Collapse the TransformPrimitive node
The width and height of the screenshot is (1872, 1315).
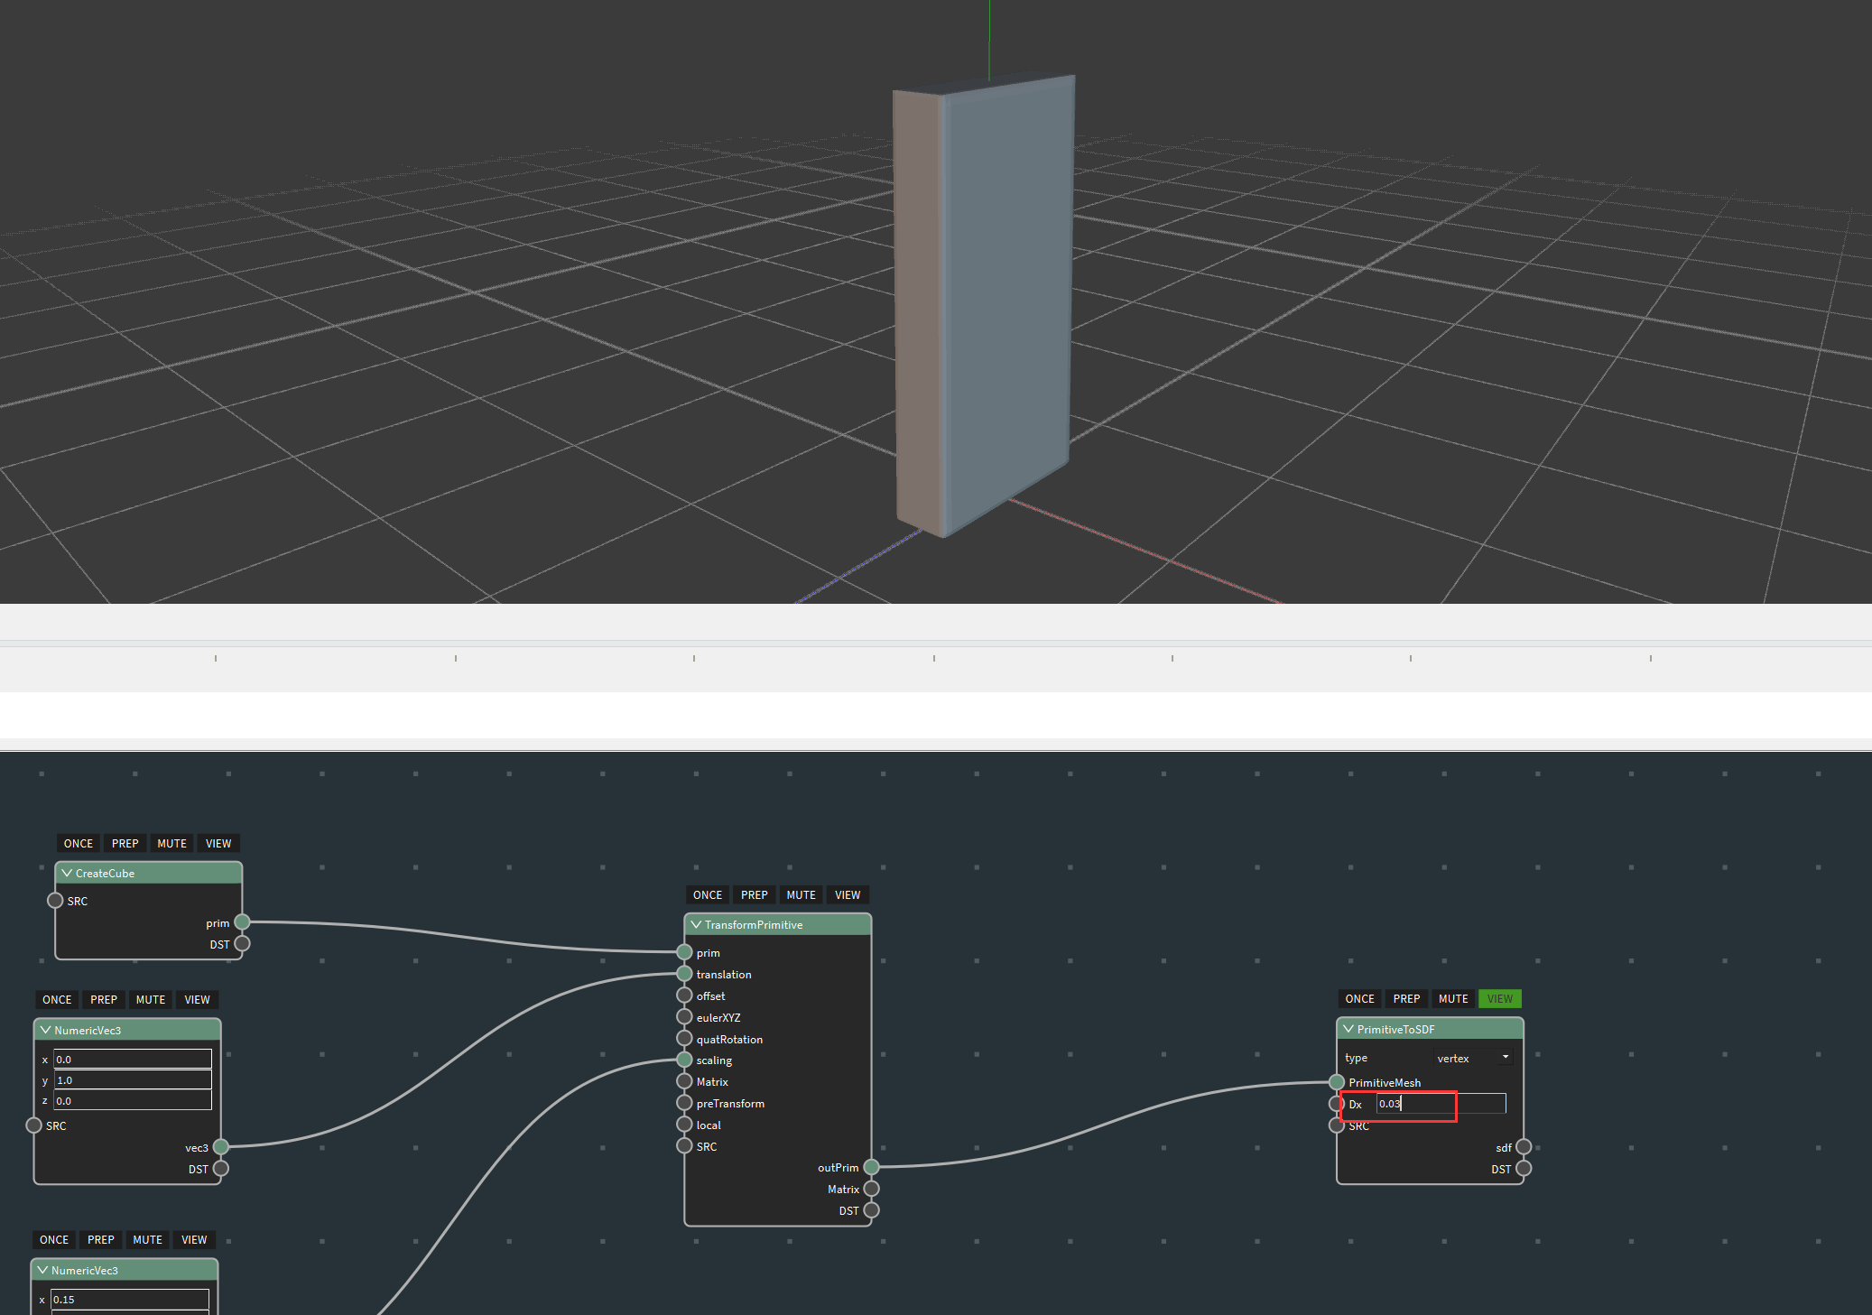click(696, 924)
